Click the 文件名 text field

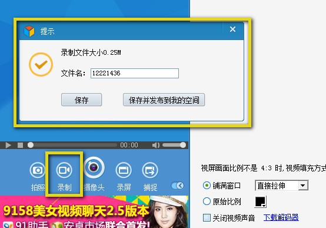pos(135,73)
